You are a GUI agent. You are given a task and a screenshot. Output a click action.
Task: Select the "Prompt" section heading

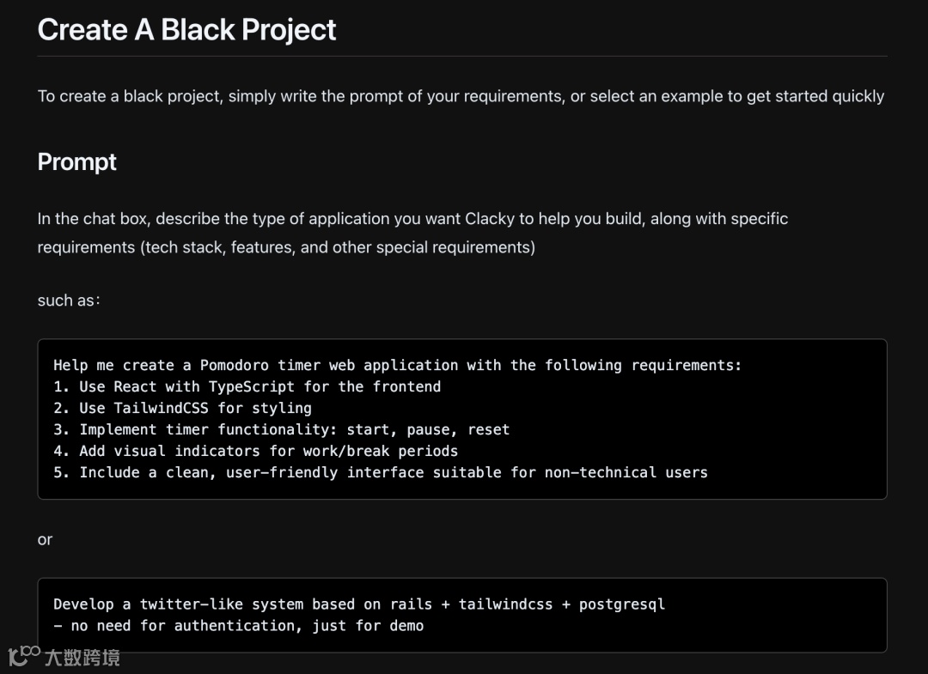point(76,161)
